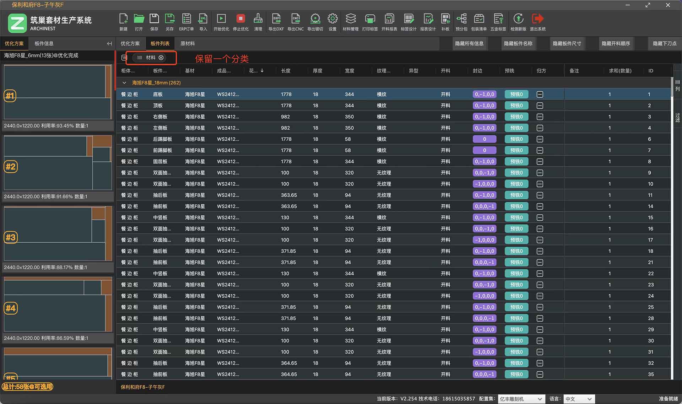682x404 pixels.
Task: Click the 隐藏下刀点 button
Action: coord(664,43)
